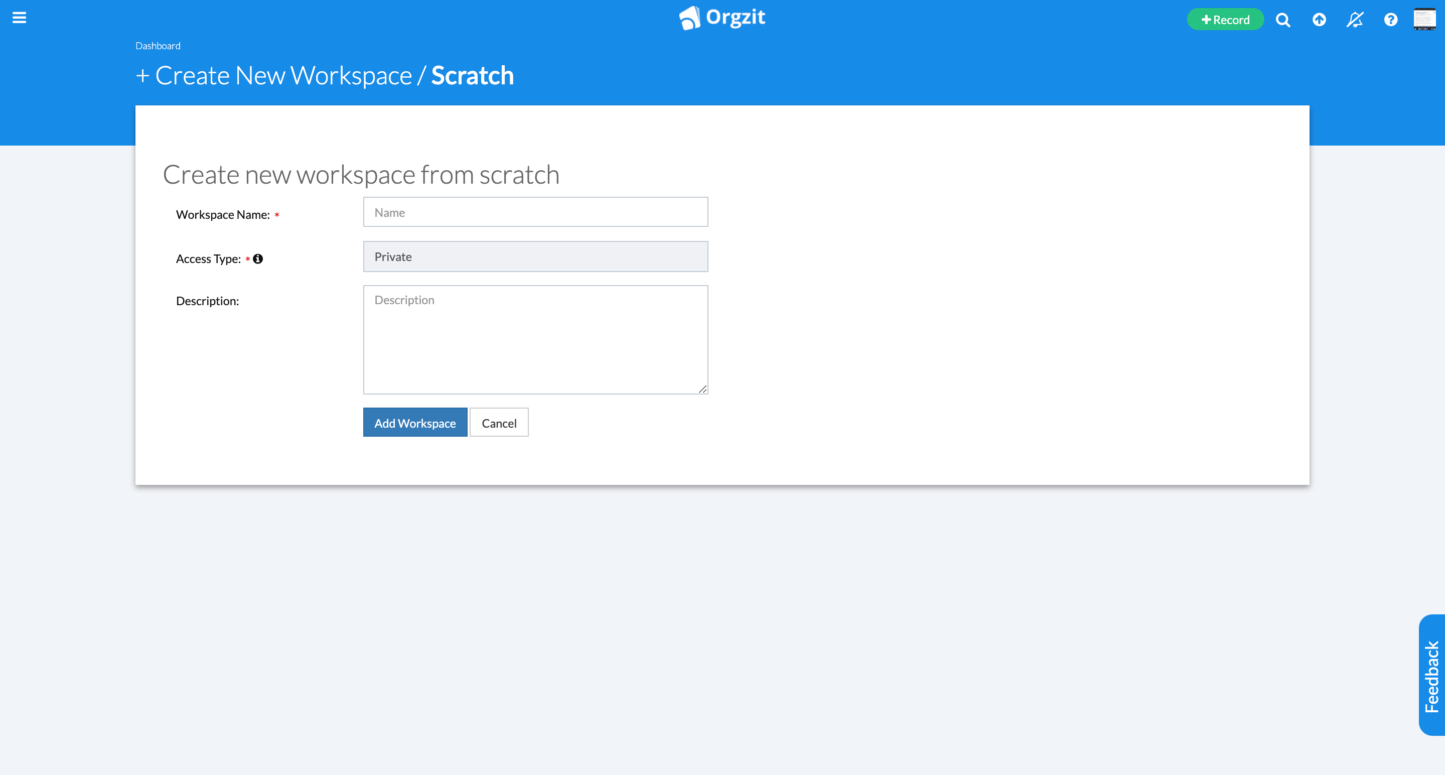Viewport: 1445px width, 775px height.
Task: Click the Add Workspace button
Action: click(x=415, y=423)
